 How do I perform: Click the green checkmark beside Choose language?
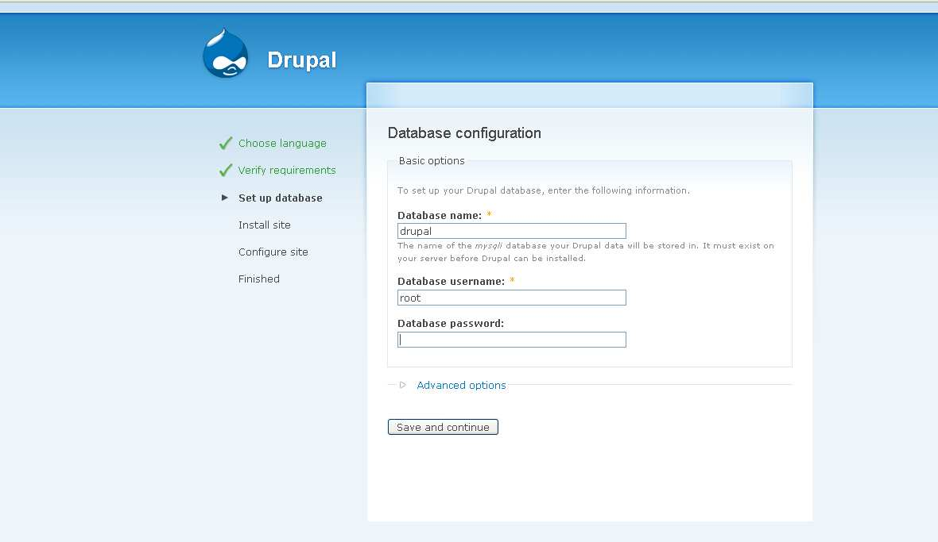[x=226, y=144]
